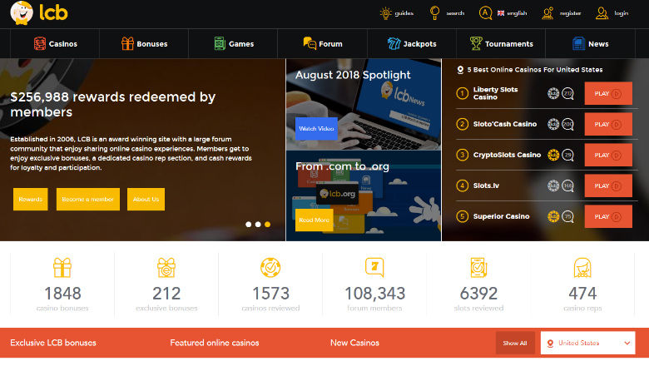Click the casino reps icon above 474
649x366 pixels.
click(582, 268)
